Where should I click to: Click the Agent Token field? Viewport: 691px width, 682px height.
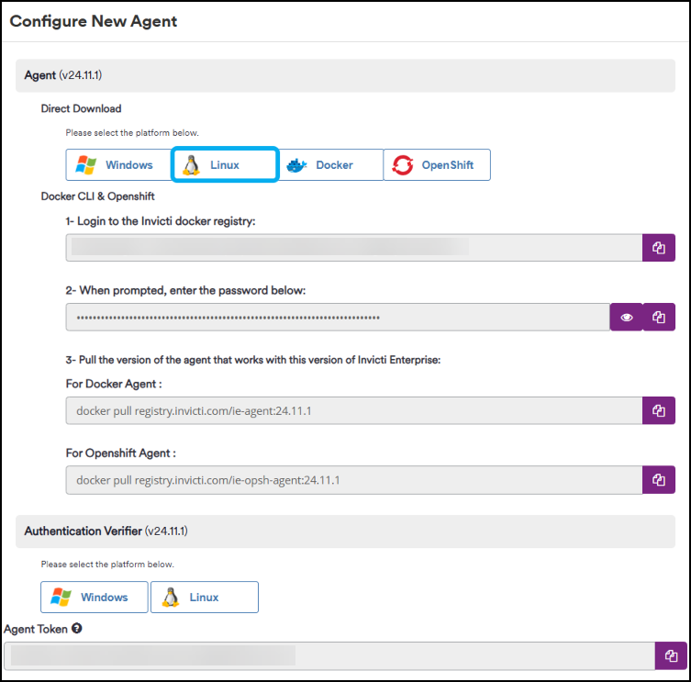329,656
